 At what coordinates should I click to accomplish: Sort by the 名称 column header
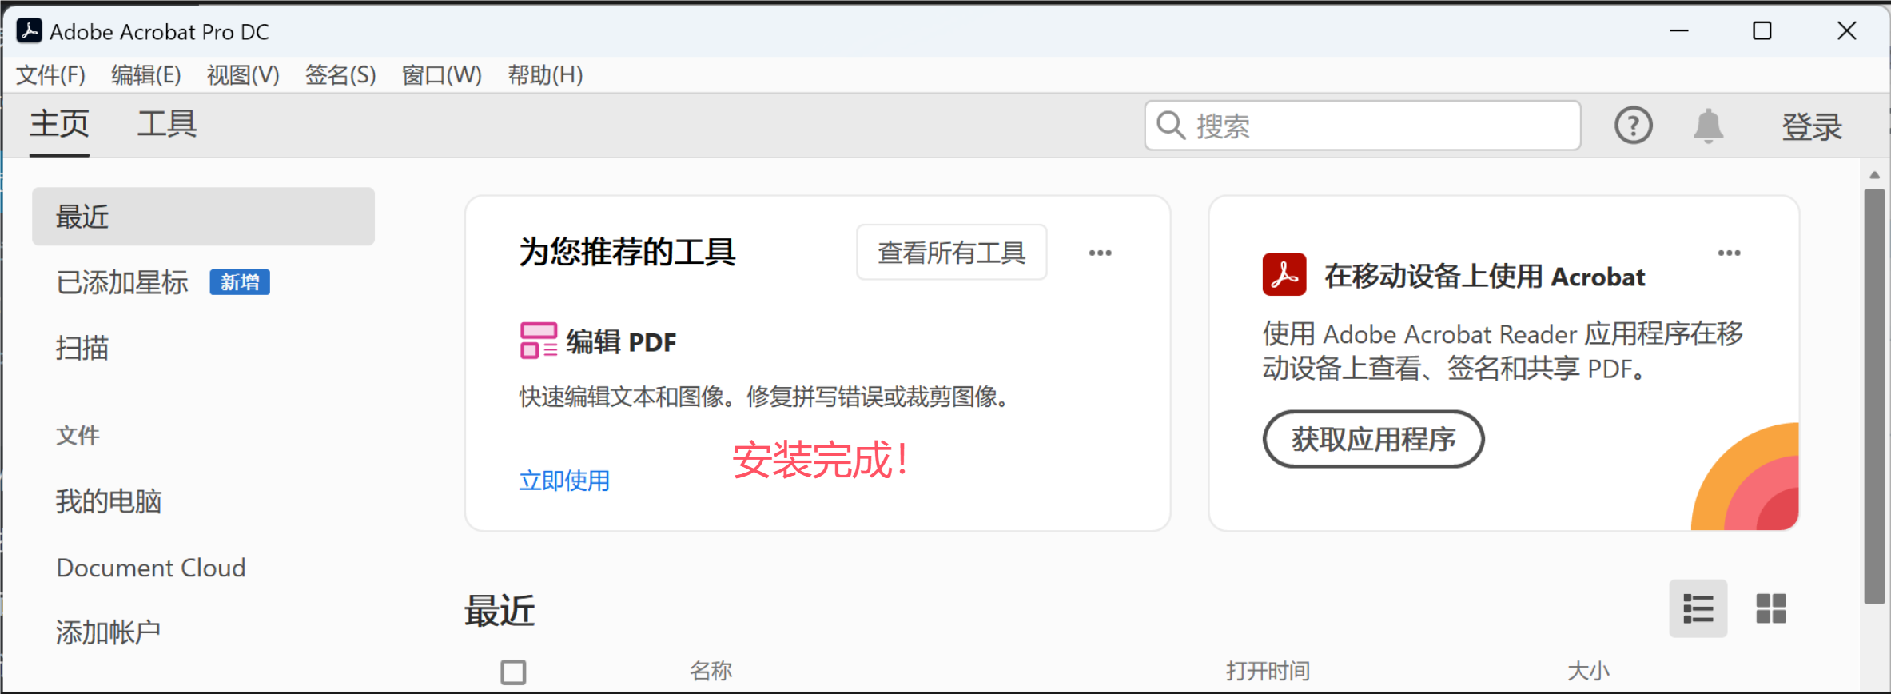(711, 671)
